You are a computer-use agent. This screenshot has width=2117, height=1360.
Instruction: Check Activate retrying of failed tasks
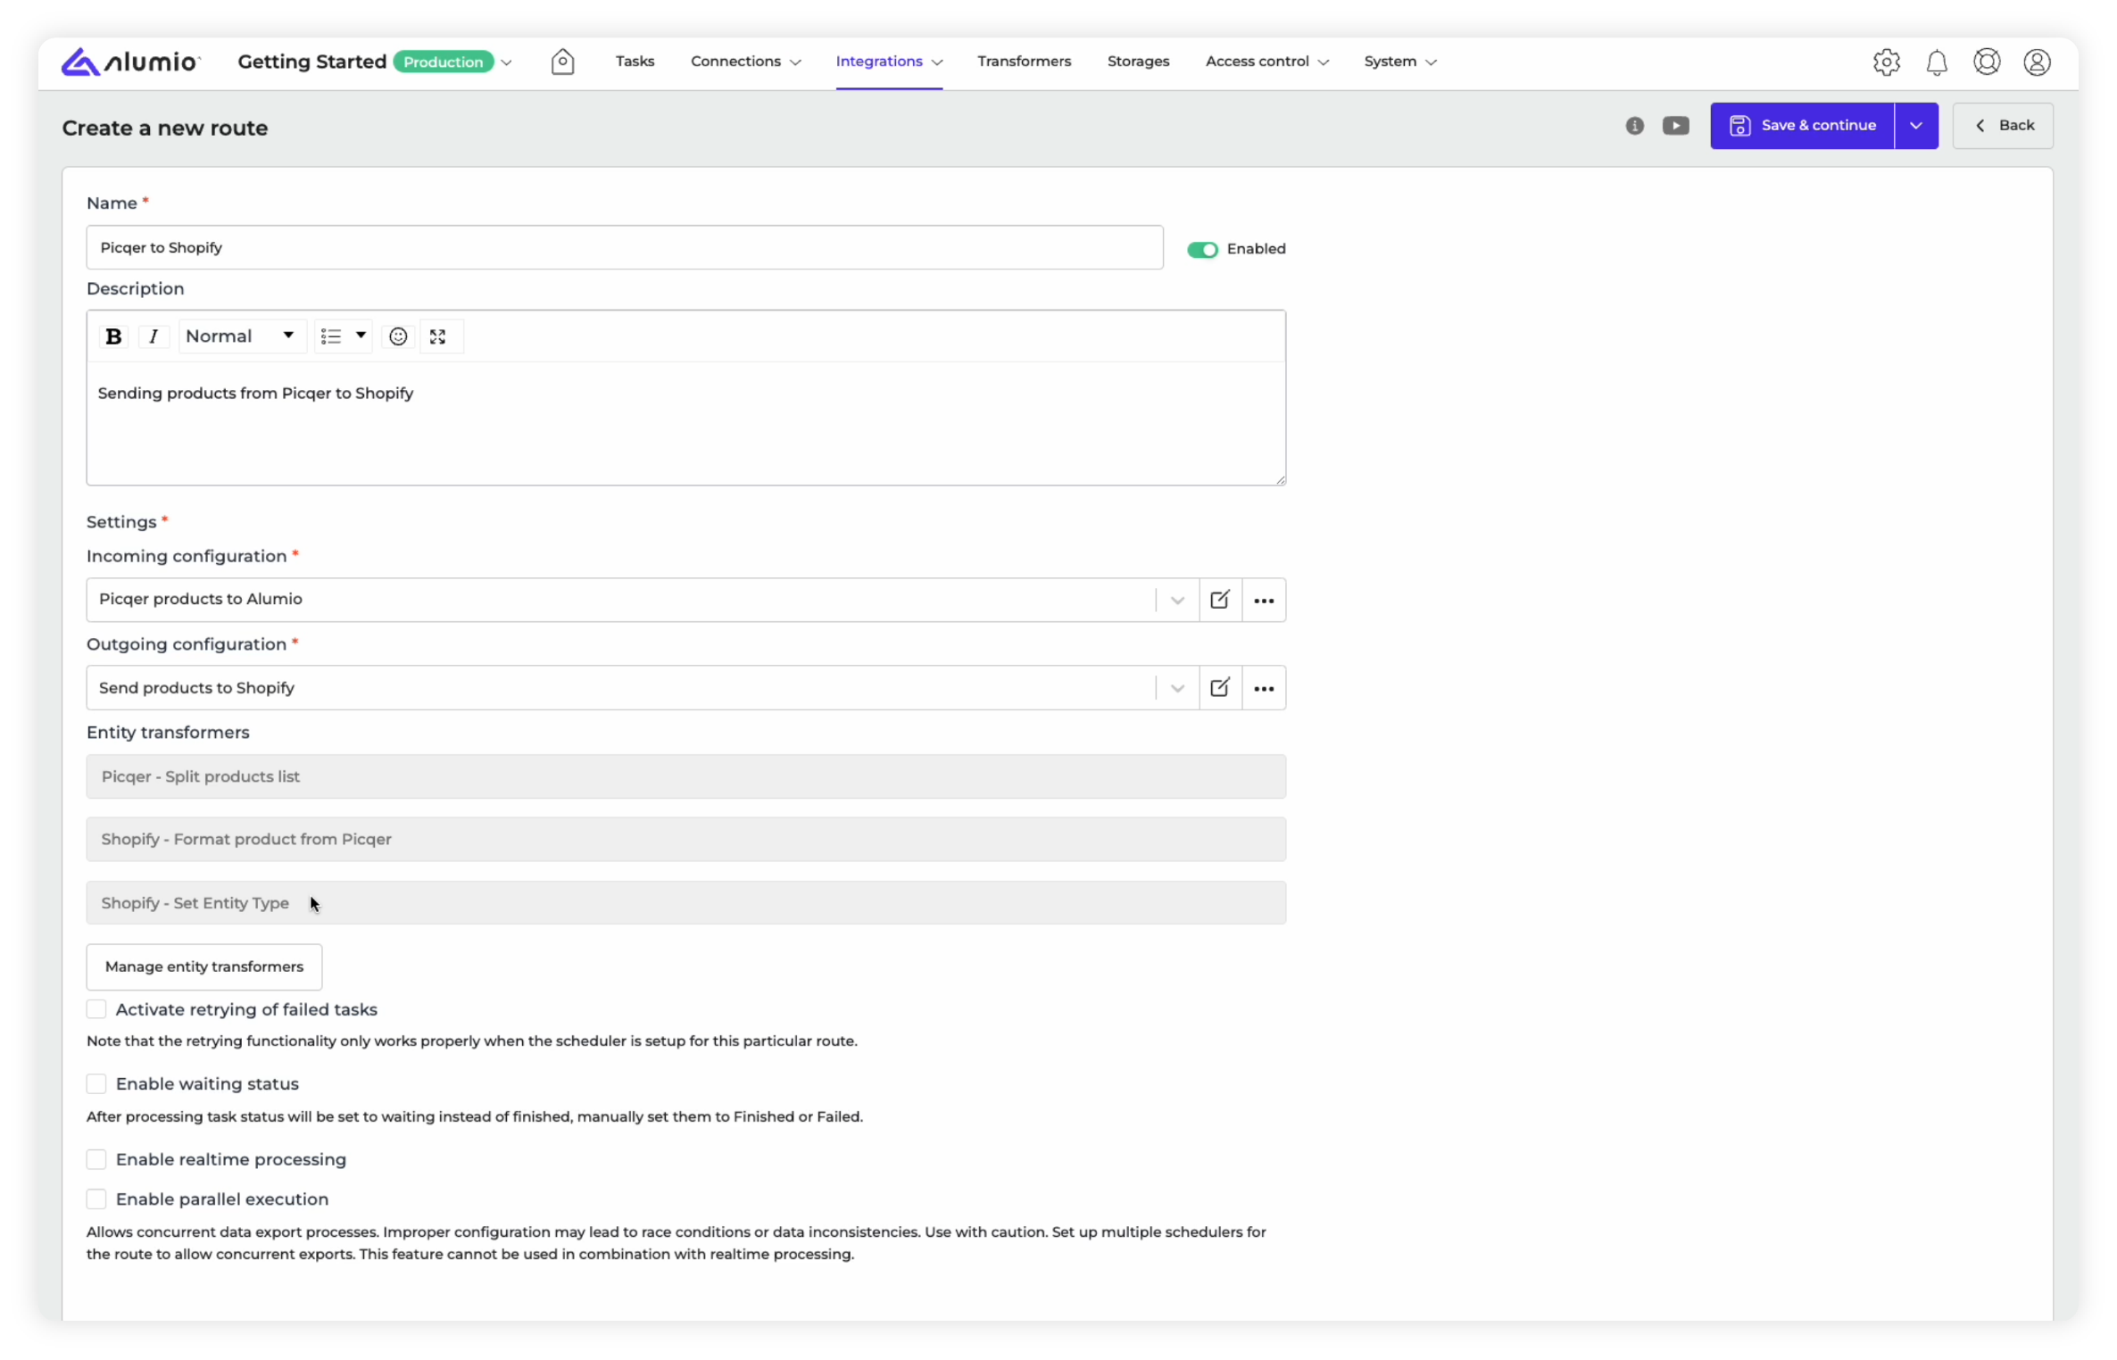(96, 1009)
